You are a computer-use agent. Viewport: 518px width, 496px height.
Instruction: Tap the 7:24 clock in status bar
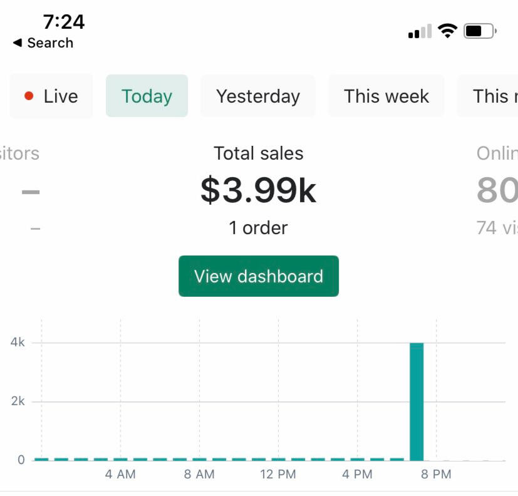[x=64, y=22]
